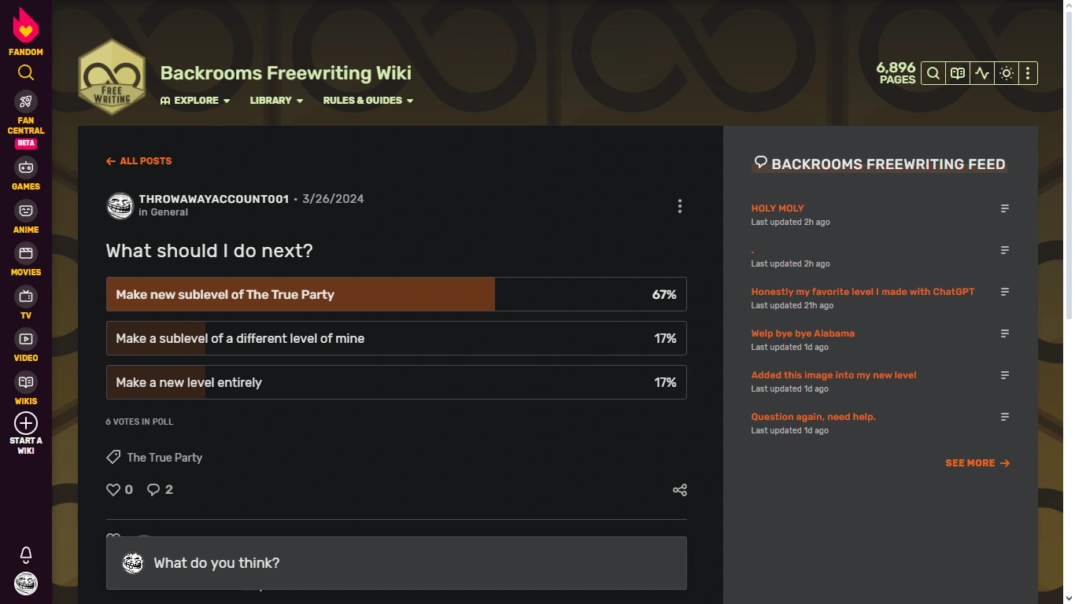This screenshot has height=604, width=1075.
Task: Go back via All Posts link
Action: click(139, 161)
